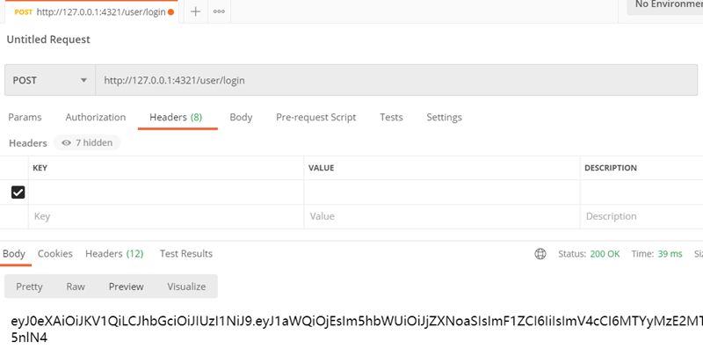Image resolution: width=703 pixels, height=356 pixels.
Task: Click the Visualize response button
Action: click(186, 287)
